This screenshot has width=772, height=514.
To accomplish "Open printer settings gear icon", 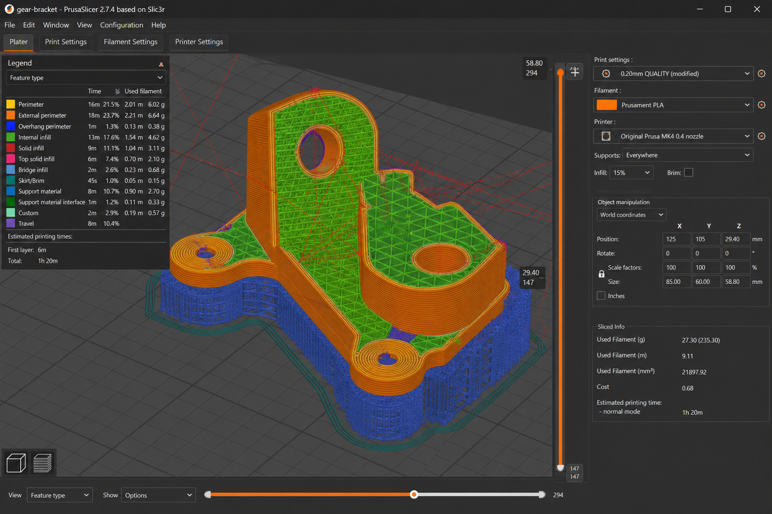I will (761, 136).
